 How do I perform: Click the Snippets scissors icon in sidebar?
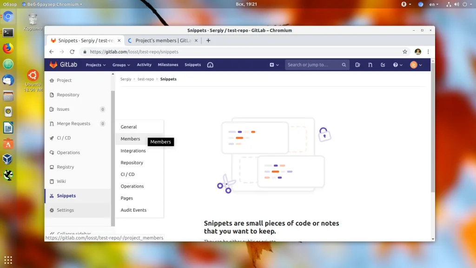tap(52, 196)
